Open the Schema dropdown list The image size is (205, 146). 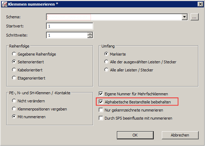pyautogui.click(x=185, y=17)
